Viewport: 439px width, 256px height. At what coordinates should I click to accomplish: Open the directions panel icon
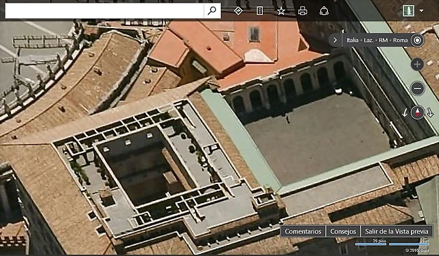tap(238, 11)
